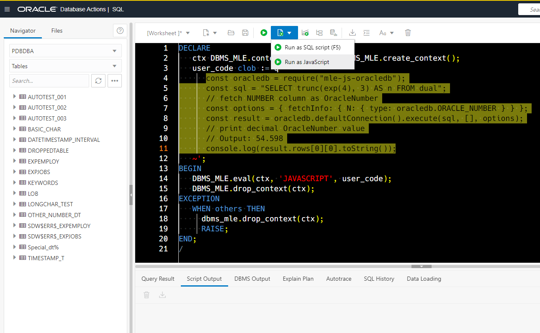Choose Run as JavaScript
Viewport: 540px width, 333px height.
click(313, 62)
